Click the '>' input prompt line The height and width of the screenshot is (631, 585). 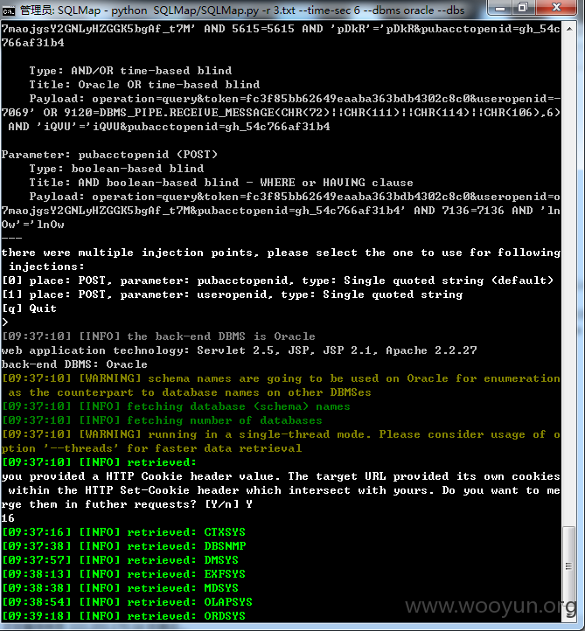(x=5, y=322)
